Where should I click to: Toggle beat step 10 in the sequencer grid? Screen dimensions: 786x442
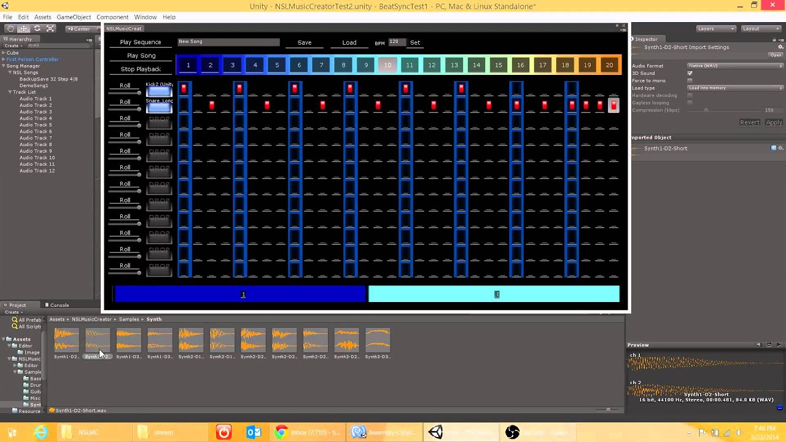pyautogui.click(x=387, y=65)
